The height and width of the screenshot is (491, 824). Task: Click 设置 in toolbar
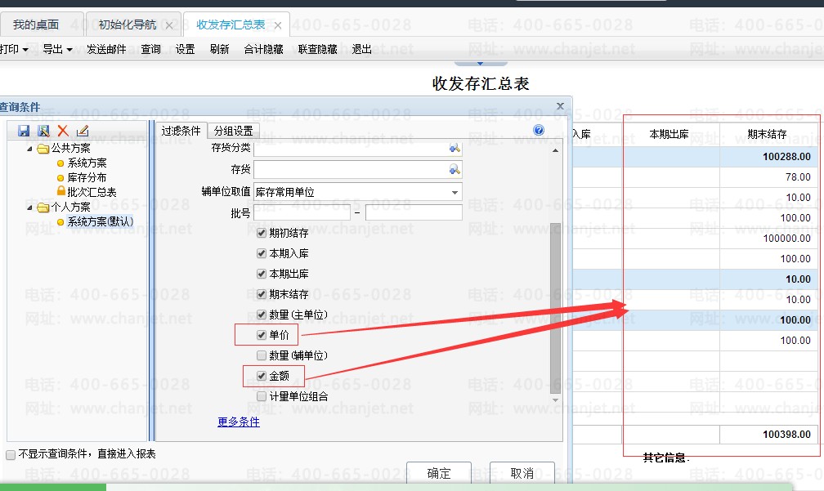(185, 49)
